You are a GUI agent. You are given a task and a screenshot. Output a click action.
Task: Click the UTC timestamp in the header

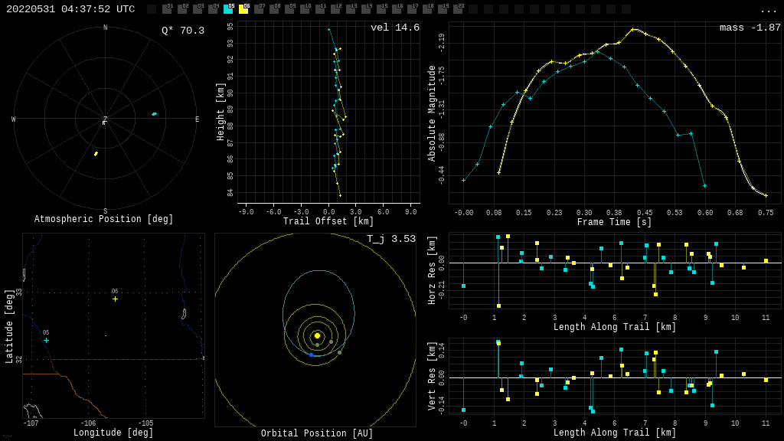point(70,9)
